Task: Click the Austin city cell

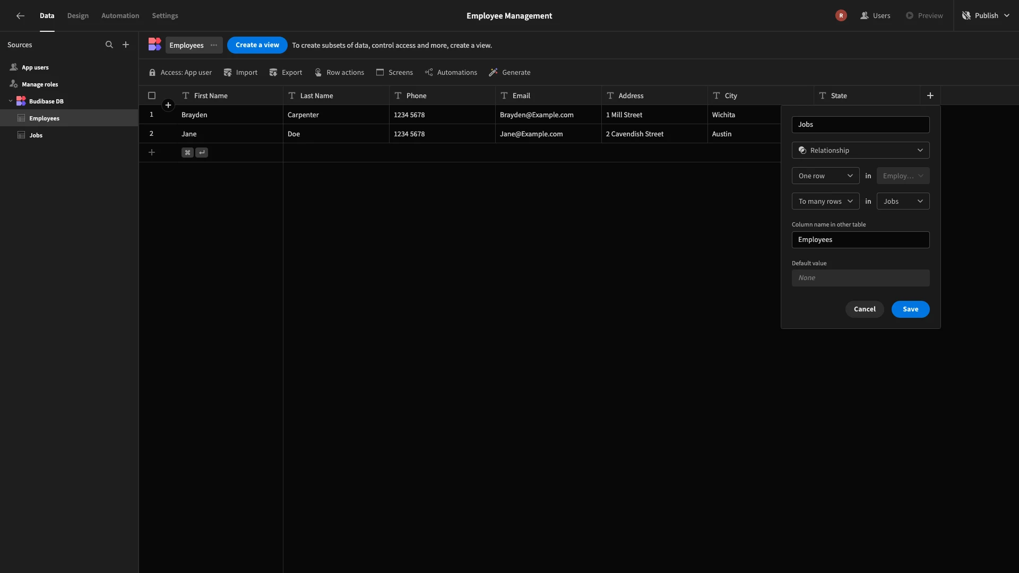Action: pos(744,134)
